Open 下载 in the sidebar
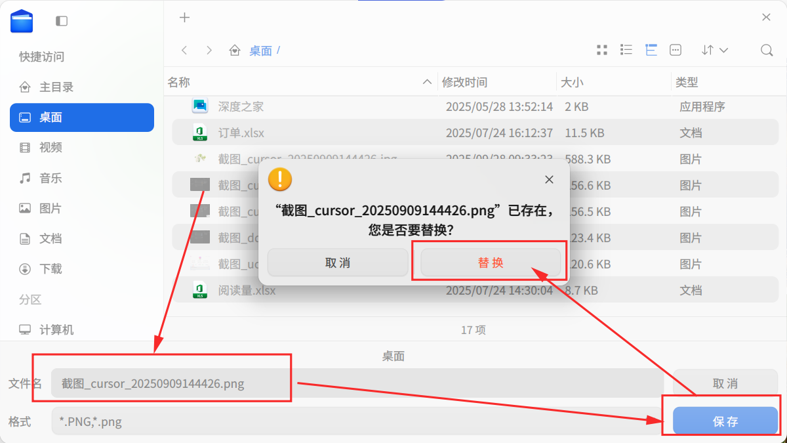Screen dimensions: 787x443 pyautogui.click(x=82, y=268)
